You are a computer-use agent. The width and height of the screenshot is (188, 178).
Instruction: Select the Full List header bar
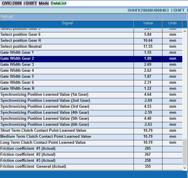tap(93, 17)
